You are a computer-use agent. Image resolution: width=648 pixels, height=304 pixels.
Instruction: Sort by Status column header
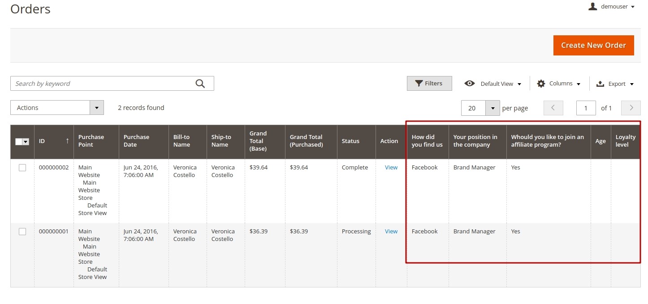click(350, 141)
